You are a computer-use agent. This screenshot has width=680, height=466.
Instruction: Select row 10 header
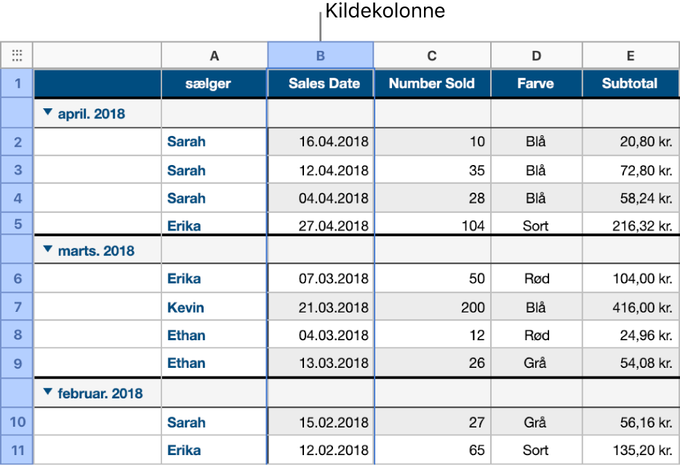point(17,422)
